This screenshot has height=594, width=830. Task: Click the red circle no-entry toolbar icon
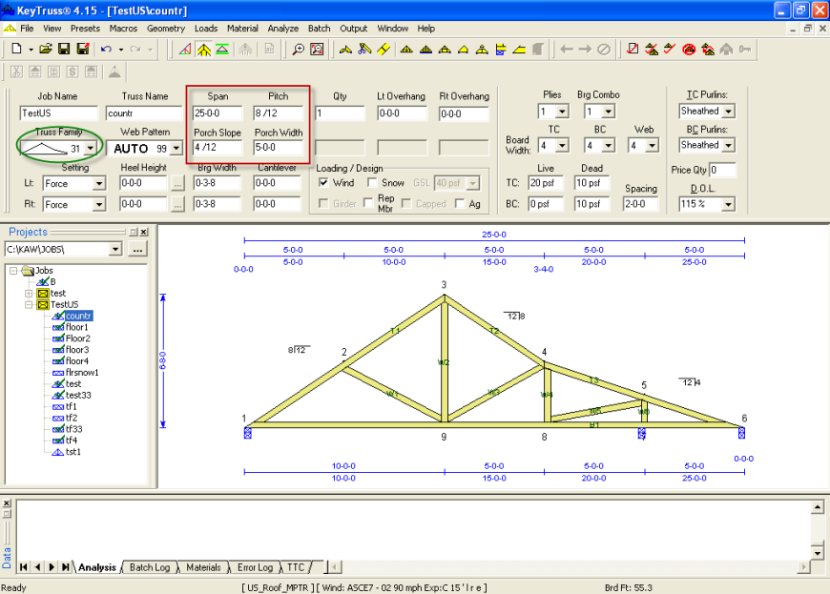tap(689, 50)
